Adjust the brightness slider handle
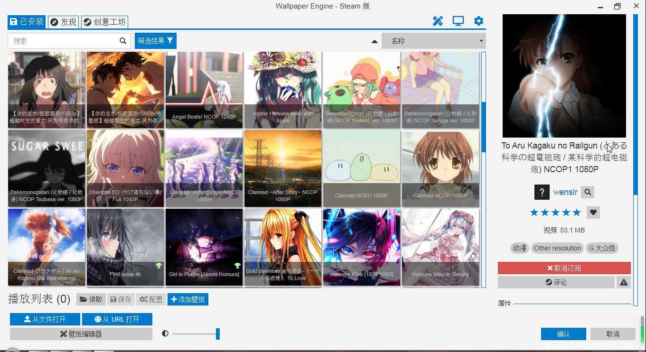This screenshot has width=646, height=352. point(218,334)
